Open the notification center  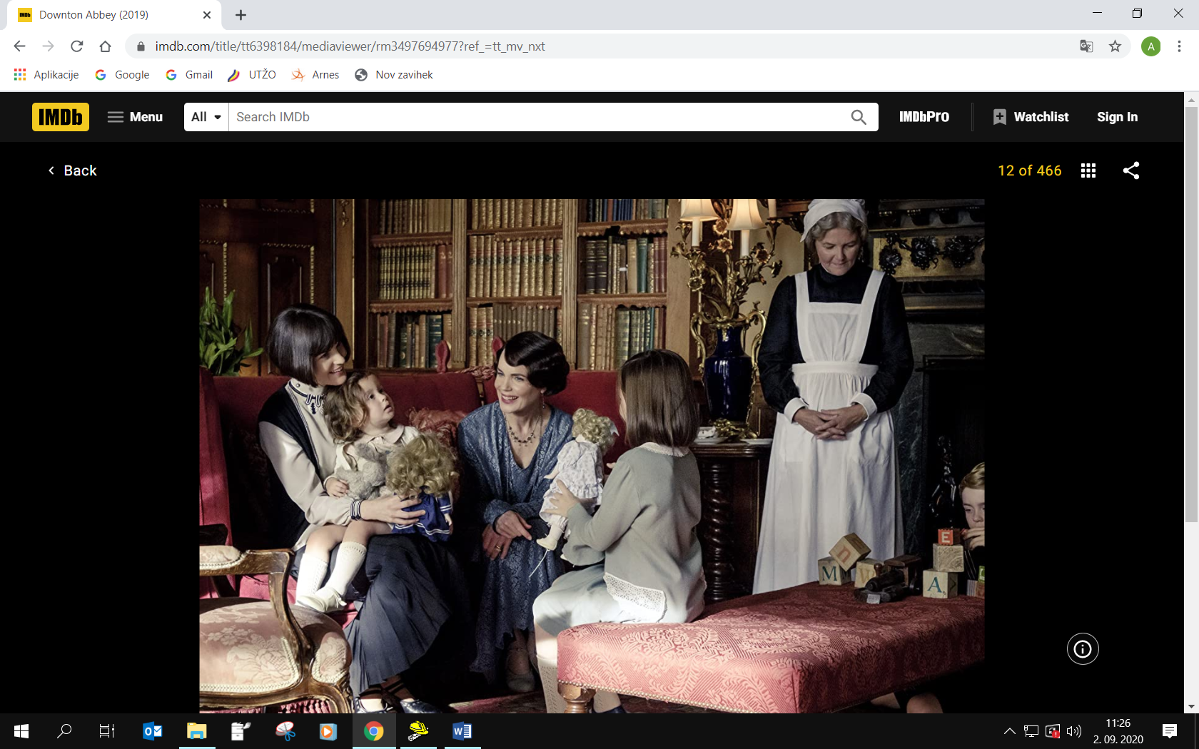(x=1170, y=731)
